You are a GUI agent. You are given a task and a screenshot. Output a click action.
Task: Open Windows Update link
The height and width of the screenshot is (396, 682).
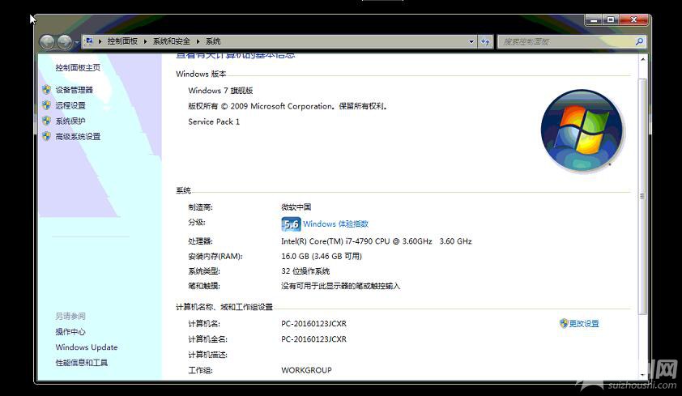pyautogui.click(x=87, y=347)
